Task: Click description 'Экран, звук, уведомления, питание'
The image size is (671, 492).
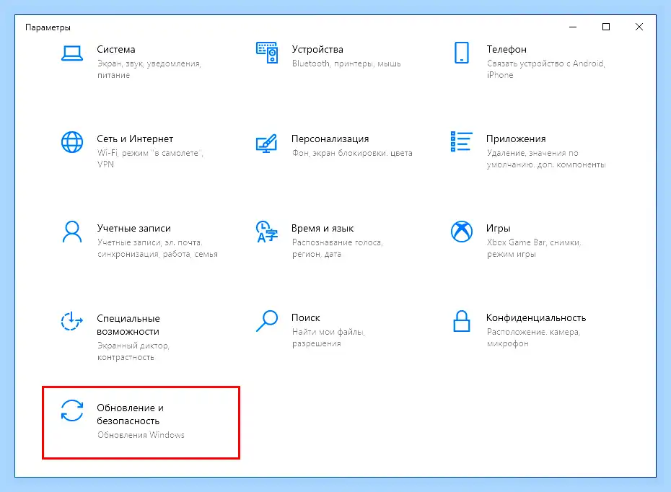Action: click(x=149, y=69)
